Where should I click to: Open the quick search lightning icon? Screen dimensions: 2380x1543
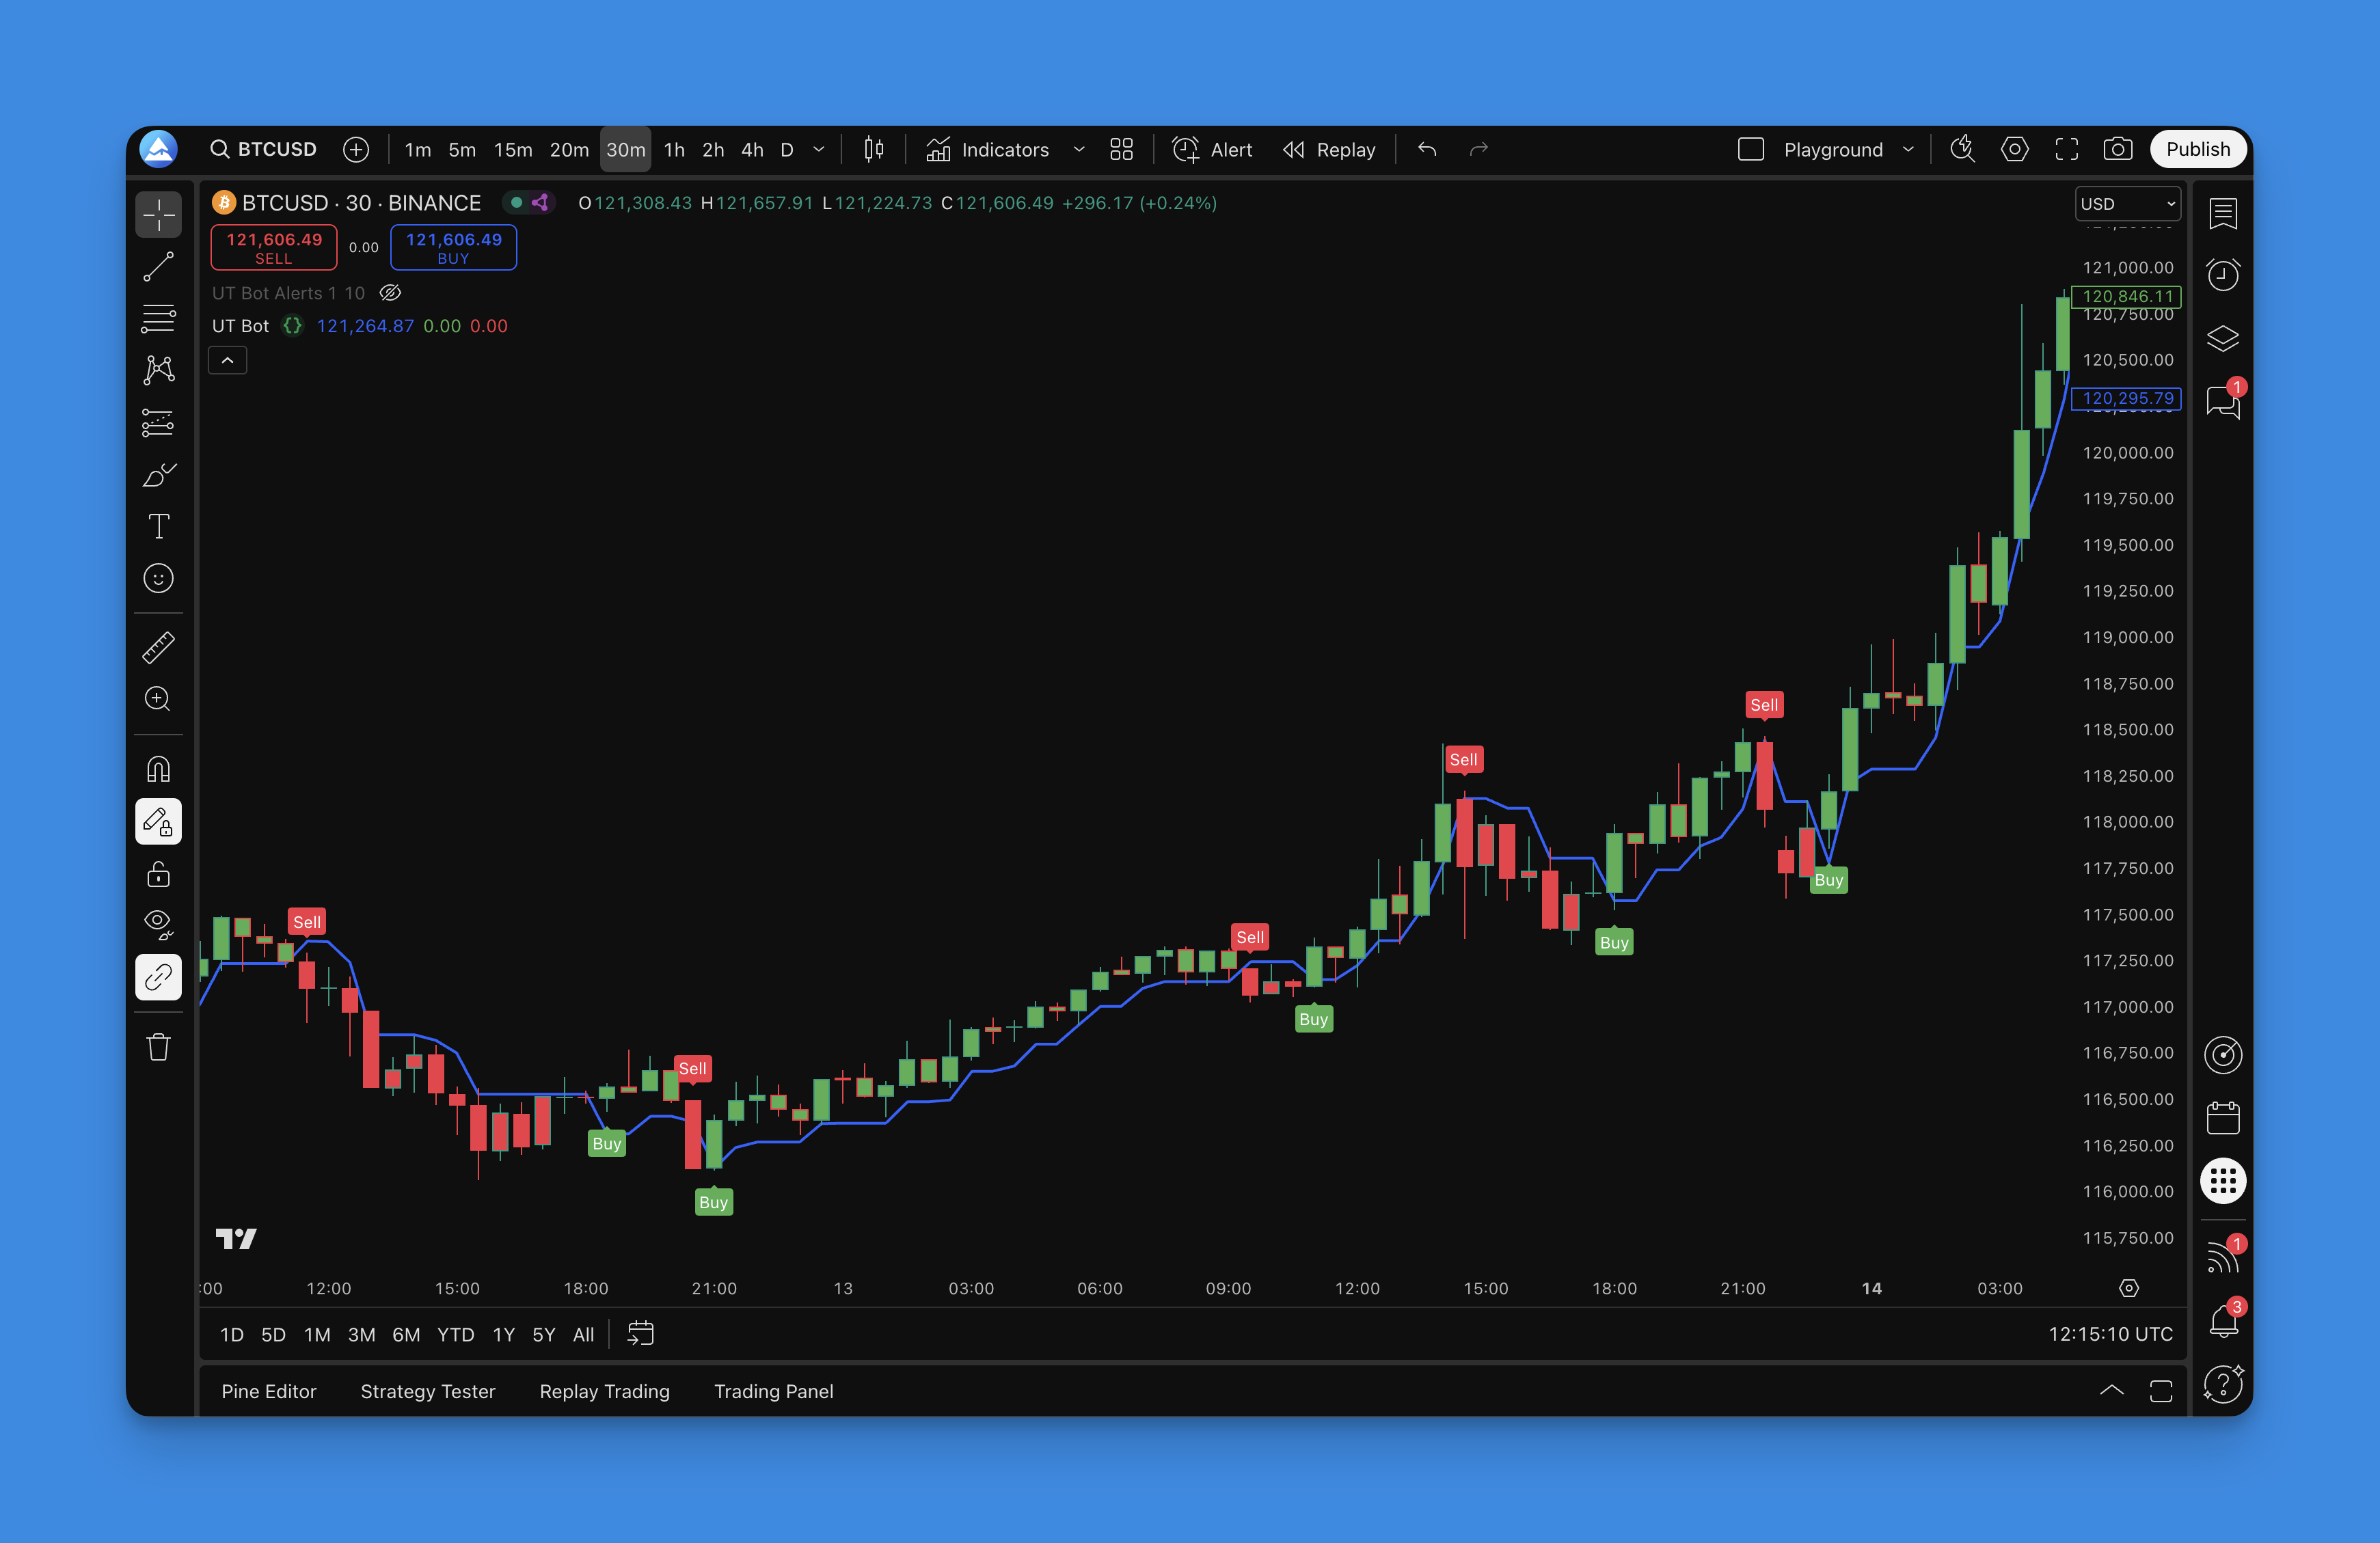[1962, 149]
